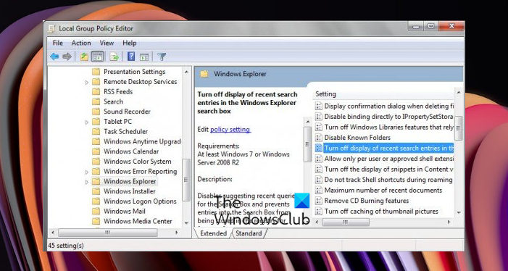Screen dimensions: 508x271
Task: Open the File menu
Action: point(58,43)
